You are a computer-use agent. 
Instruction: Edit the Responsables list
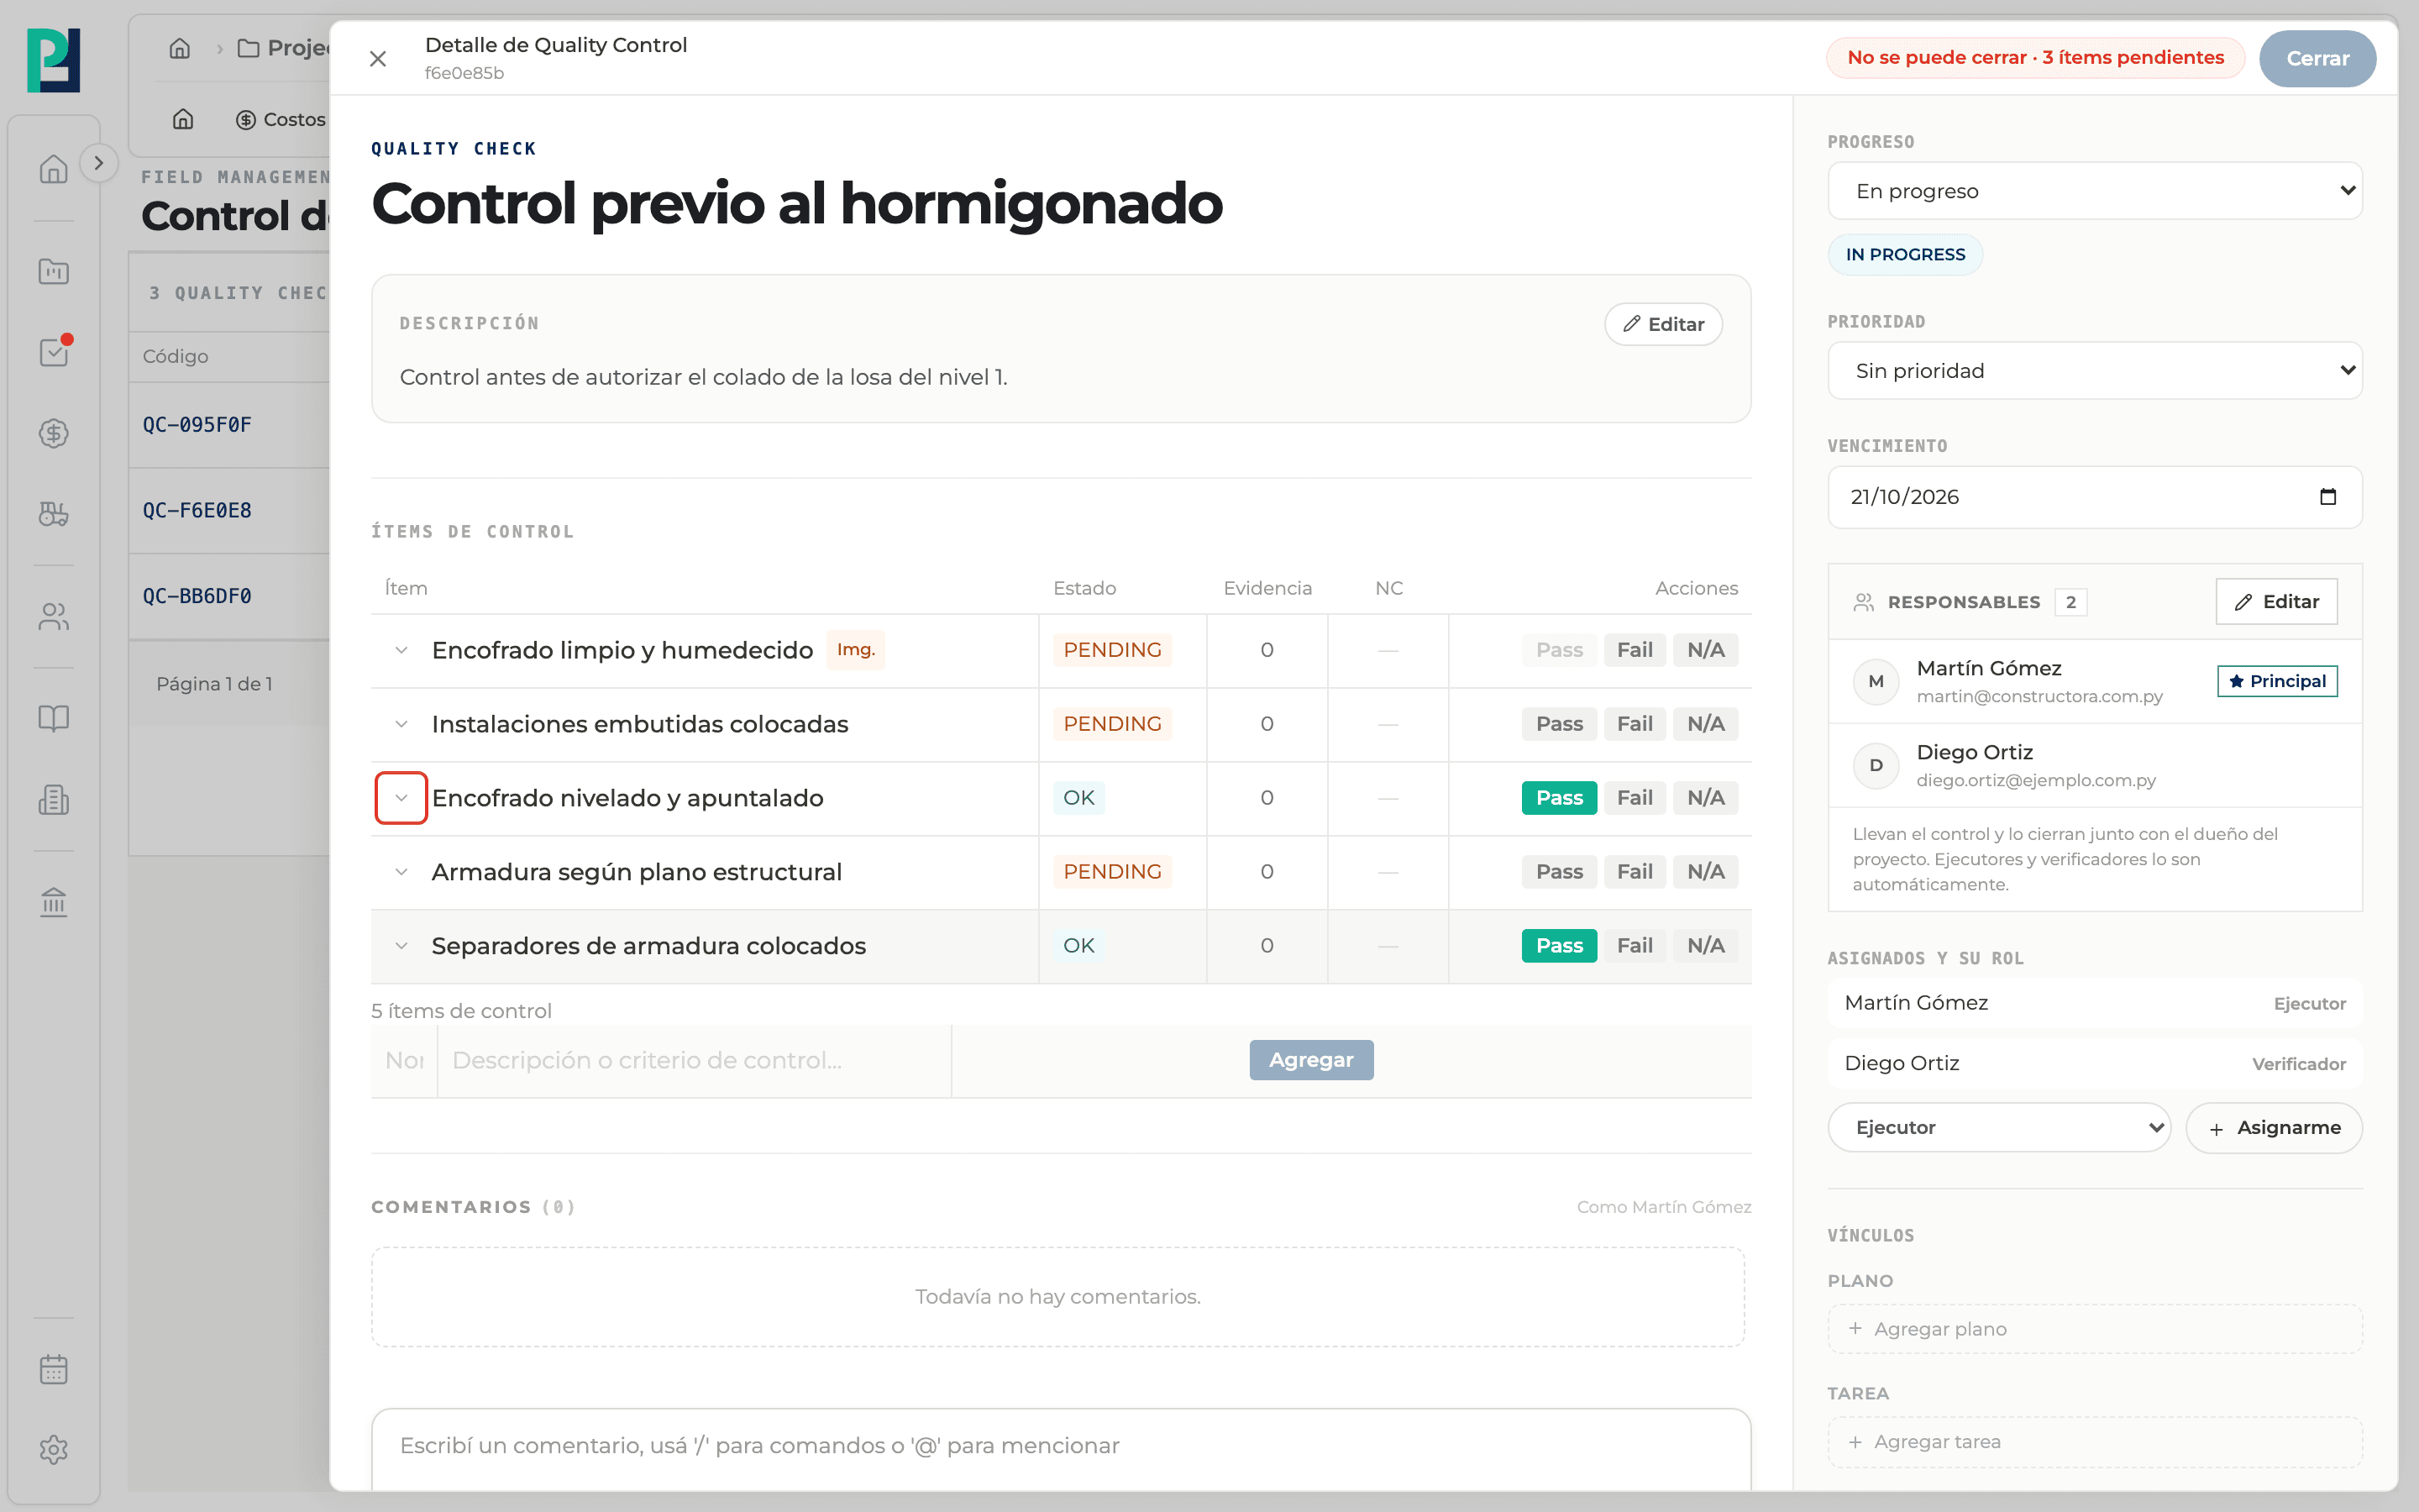coord(2276,602)
